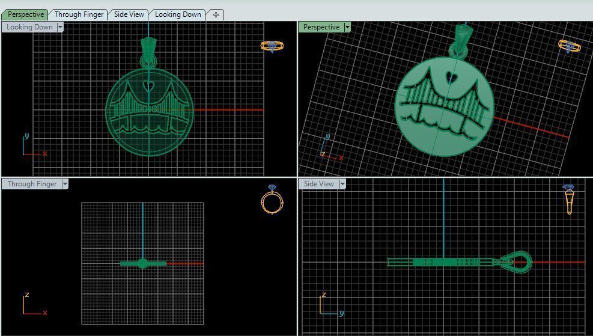
Task: Click the ring orientation icon in Looking Down viewport
Action: 272,46
